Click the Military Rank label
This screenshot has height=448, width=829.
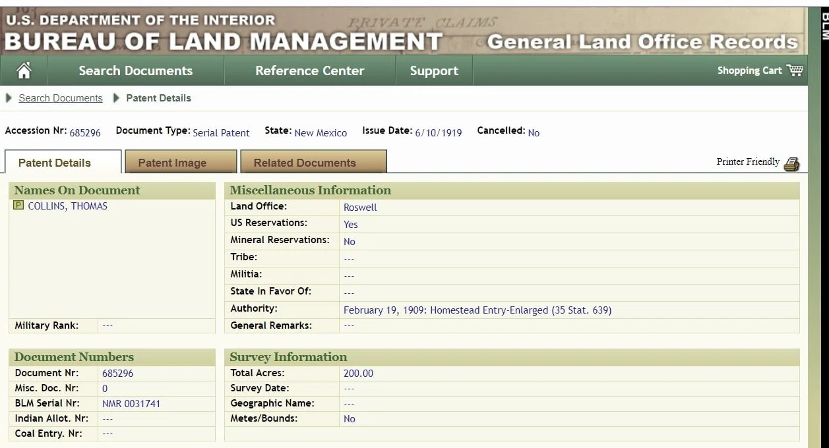tap(47, 325)
